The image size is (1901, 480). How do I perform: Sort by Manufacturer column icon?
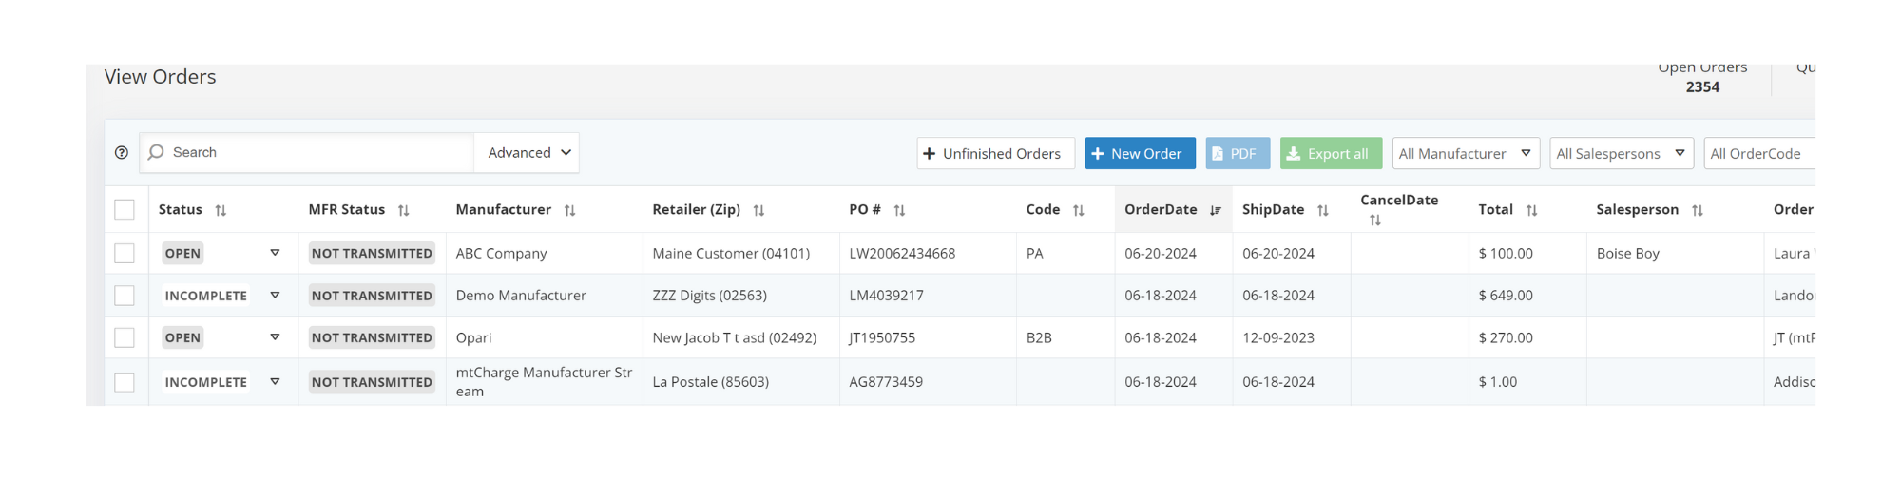[569, 210]
